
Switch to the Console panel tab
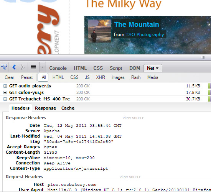[x=58, y=68]
